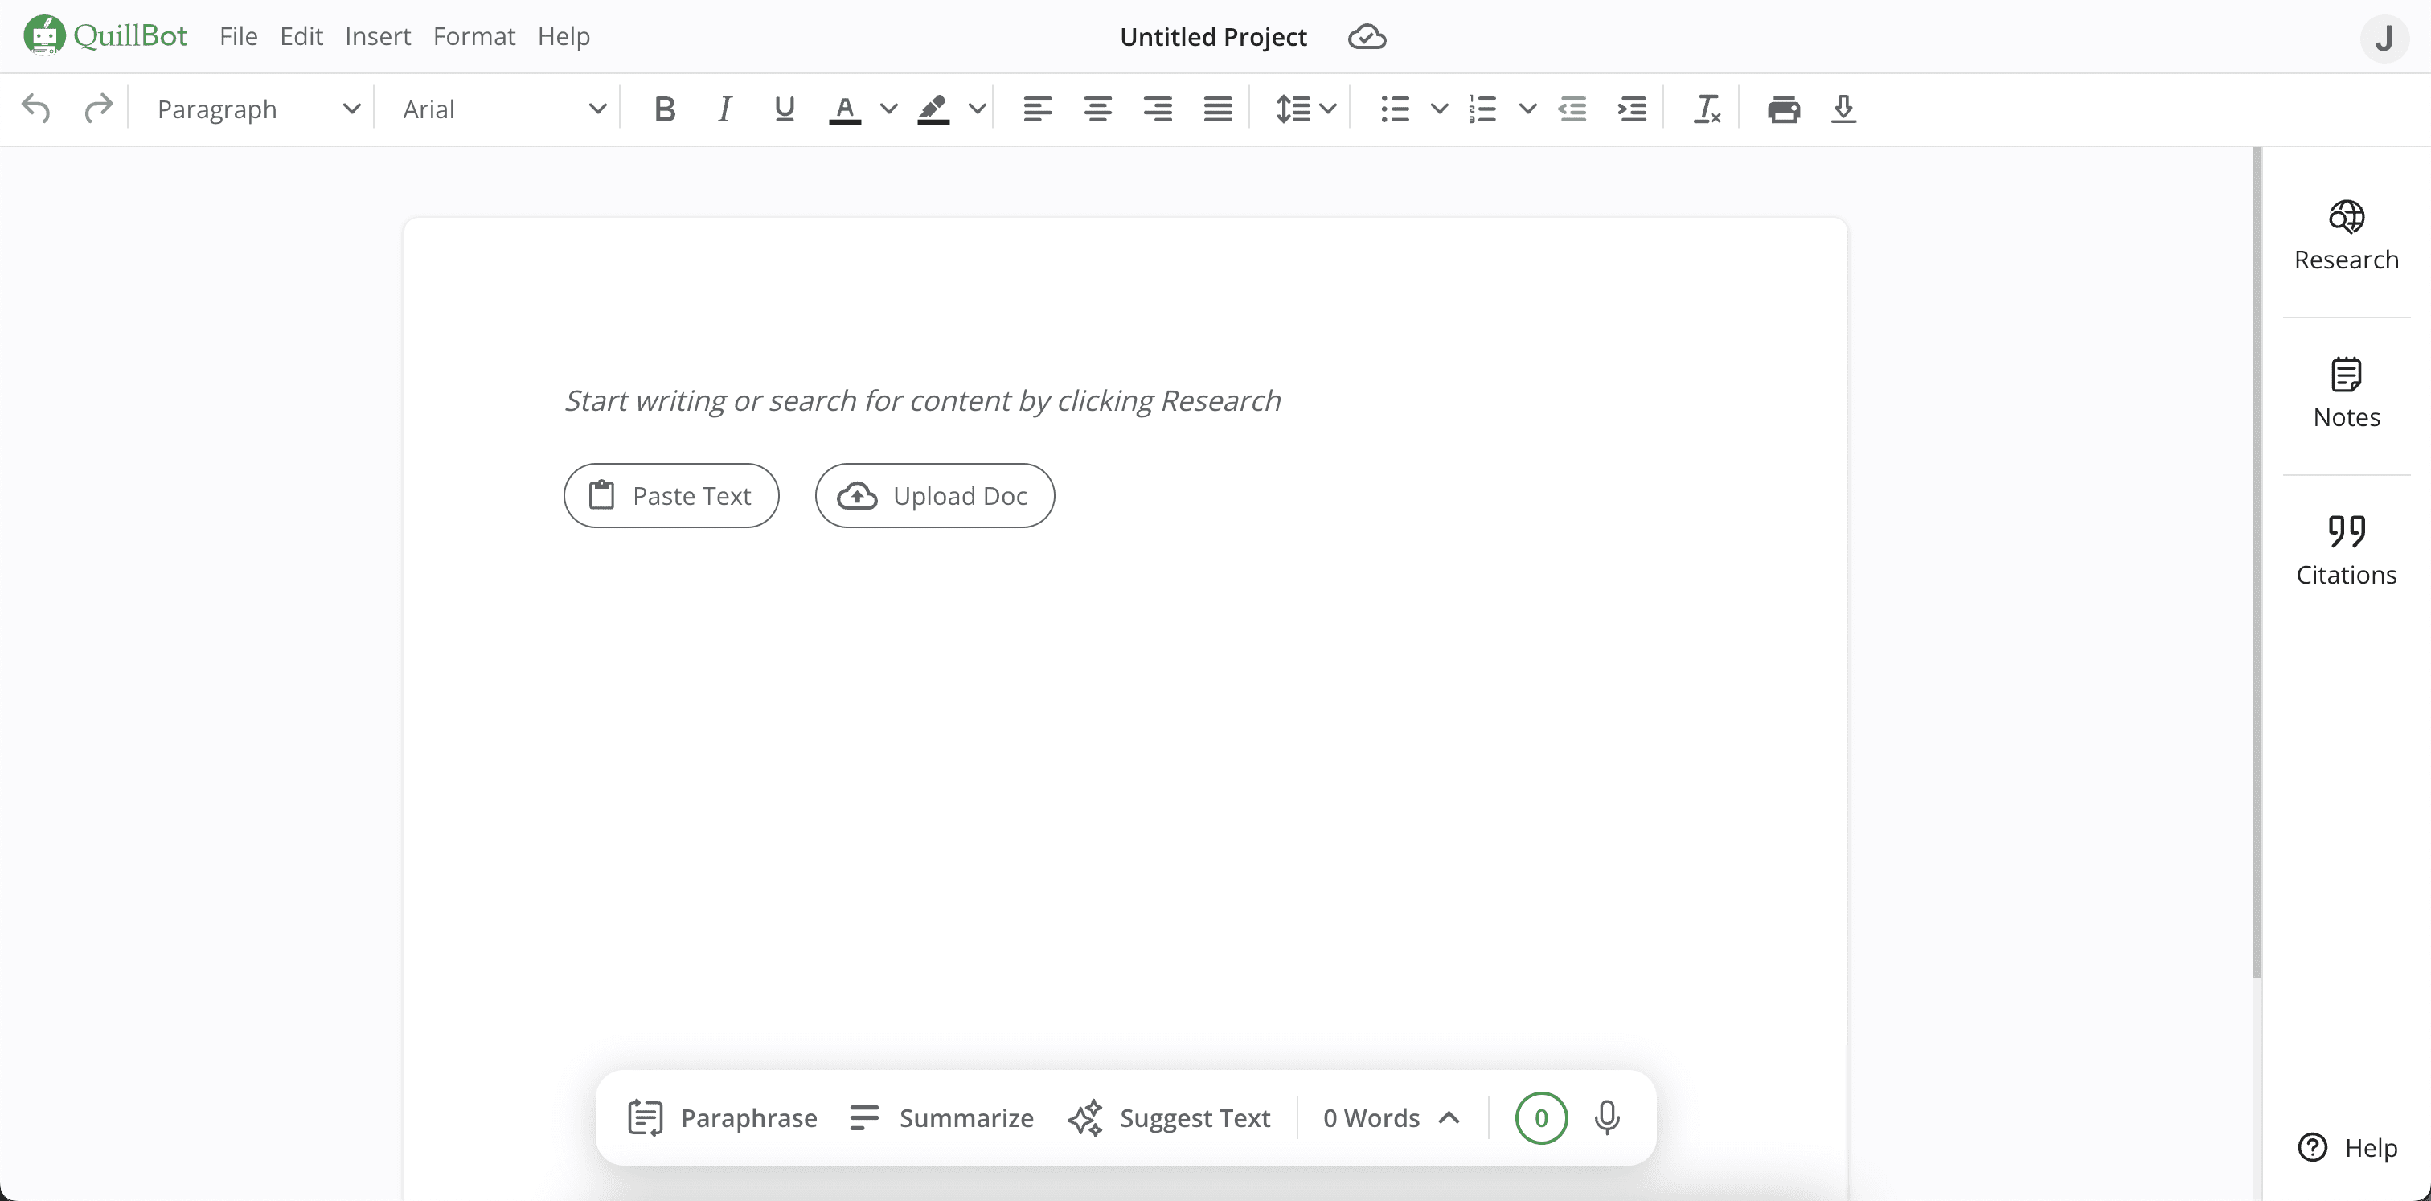This screenshot has height=1201, width=2431.
Task: Click the clear formatting icon
Action: coord(1706,109)
